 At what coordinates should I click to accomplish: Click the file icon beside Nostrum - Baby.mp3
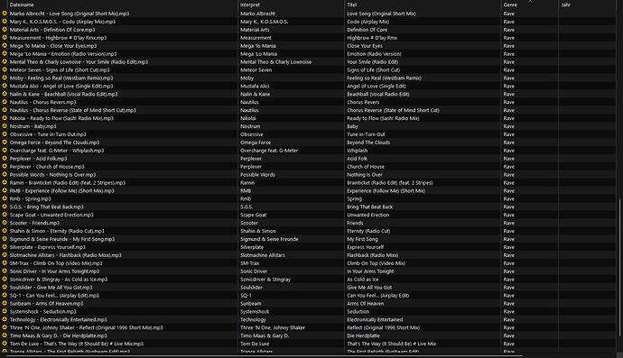[5, 126]
